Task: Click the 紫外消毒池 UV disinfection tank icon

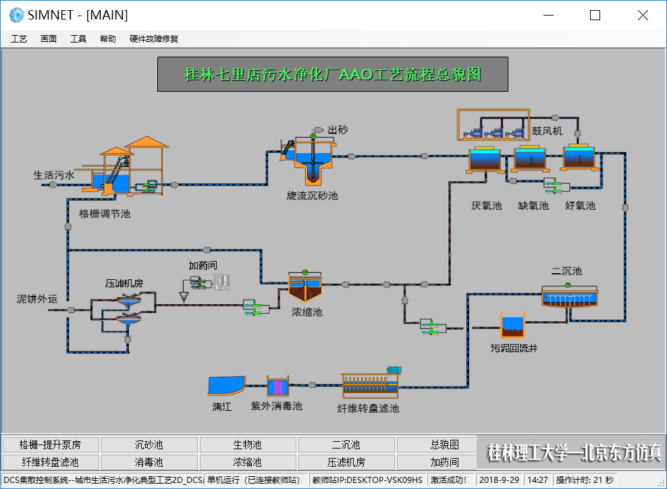Action: [277, 386]
